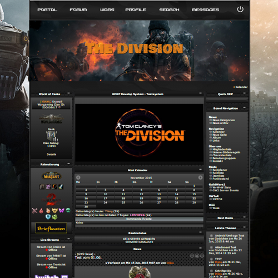The image size is (278, 278).
Task: Open the PROFILE menu item
Action: click(136, 9)
